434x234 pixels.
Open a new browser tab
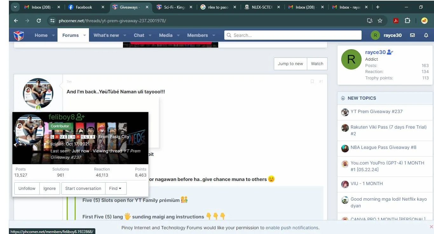pos(377,7)
